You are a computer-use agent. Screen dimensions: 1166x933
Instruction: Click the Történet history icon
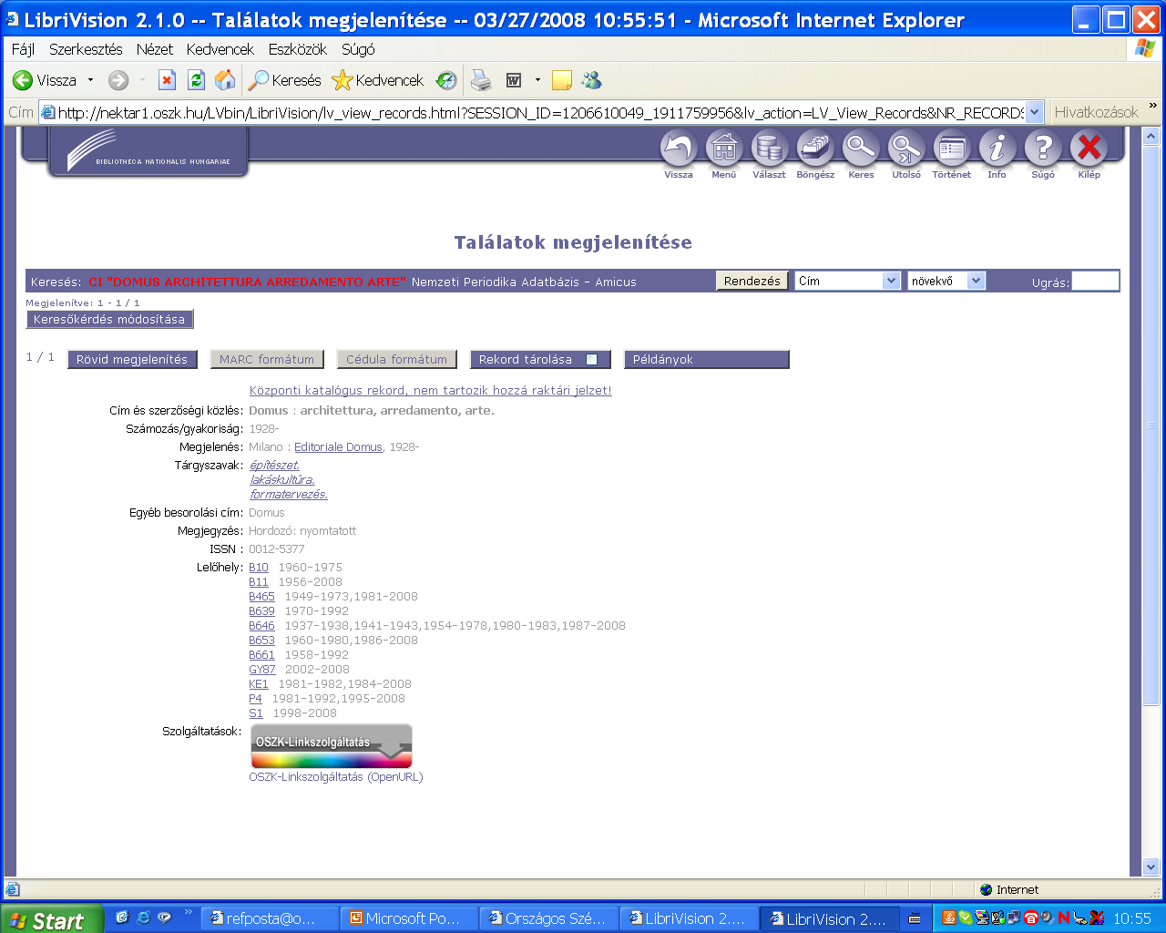click(x=952, y=149)
